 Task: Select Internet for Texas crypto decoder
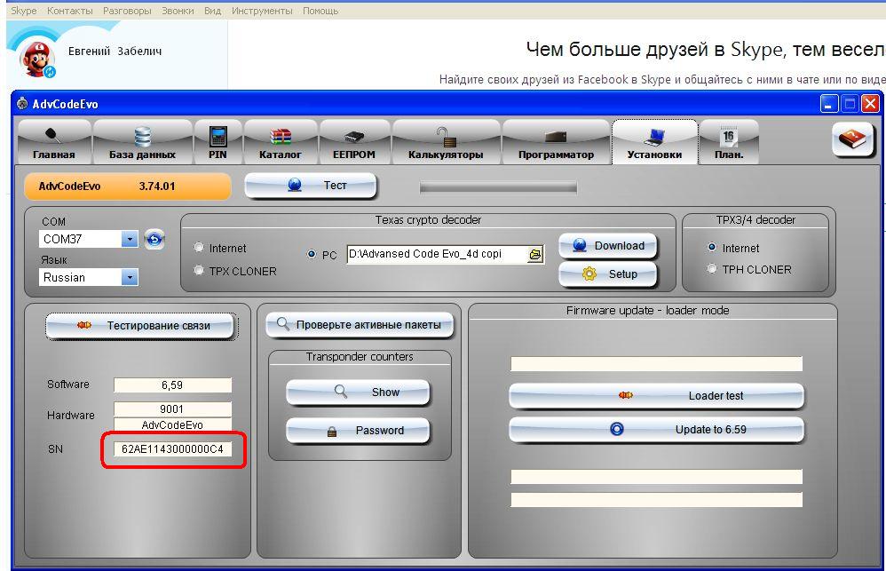tap(199, 248)
